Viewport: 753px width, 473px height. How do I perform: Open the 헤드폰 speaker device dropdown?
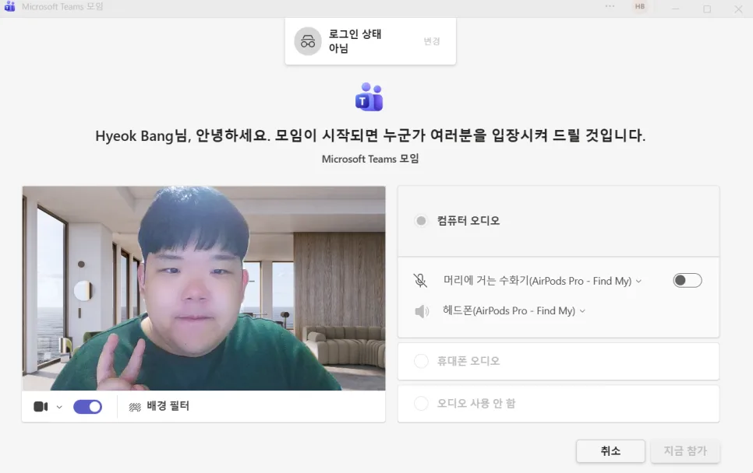(x=514, y=310)
